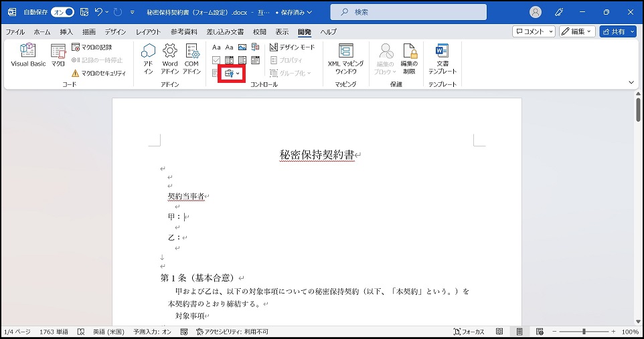
Task: Open Visual Basic editor
Action: point(28,55)
